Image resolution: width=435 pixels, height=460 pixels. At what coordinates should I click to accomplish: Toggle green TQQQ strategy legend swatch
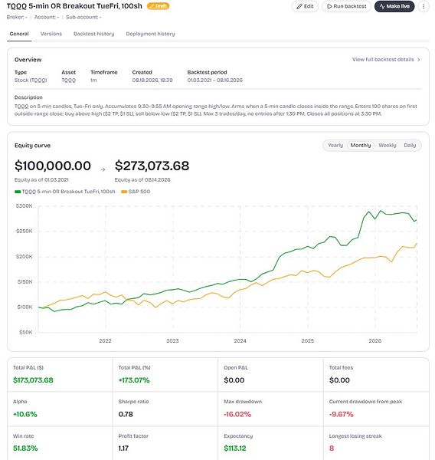coord(18,192)
